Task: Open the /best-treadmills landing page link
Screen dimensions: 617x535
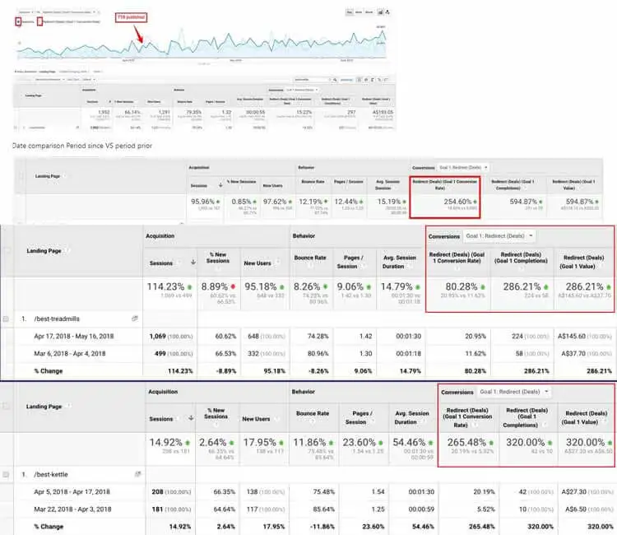Action: (57, 319)
